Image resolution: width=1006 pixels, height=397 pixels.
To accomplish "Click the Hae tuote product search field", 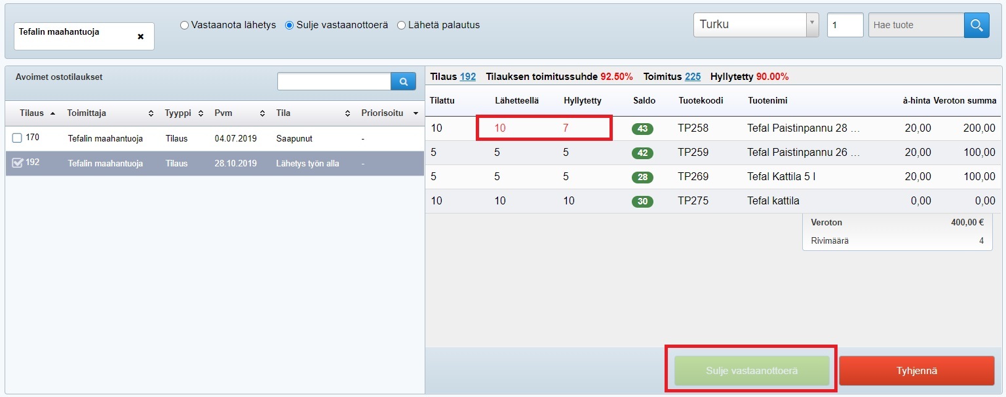I will click(x=915, y=26).
